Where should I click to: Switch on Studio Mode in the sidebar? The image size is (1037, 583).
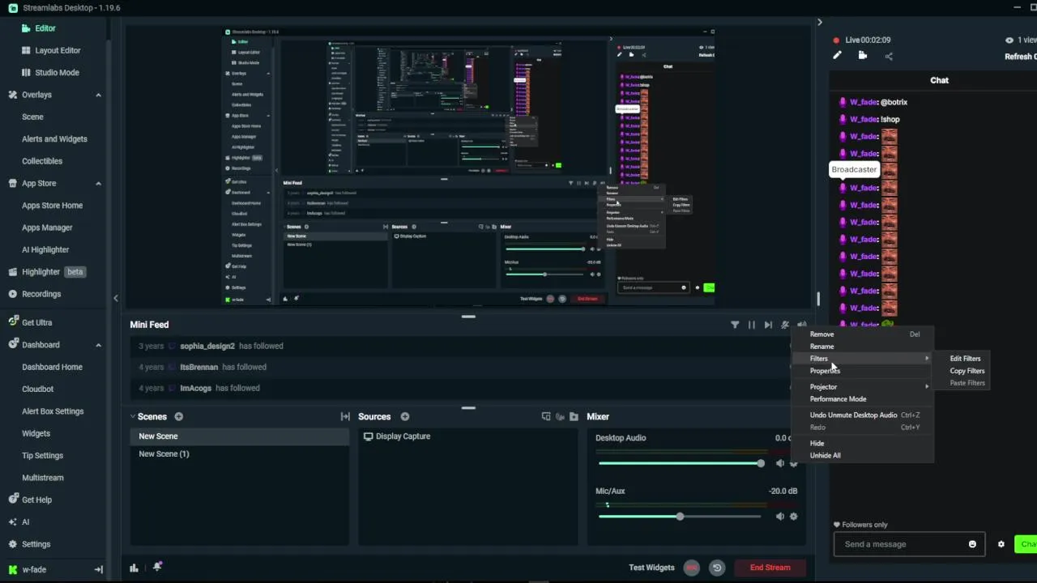(x=57, y=72)
